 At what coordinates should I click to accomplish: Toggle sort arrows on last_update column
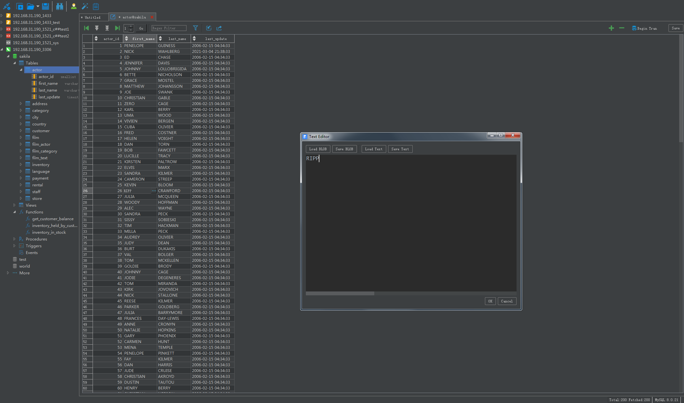[x=194, y=39]
